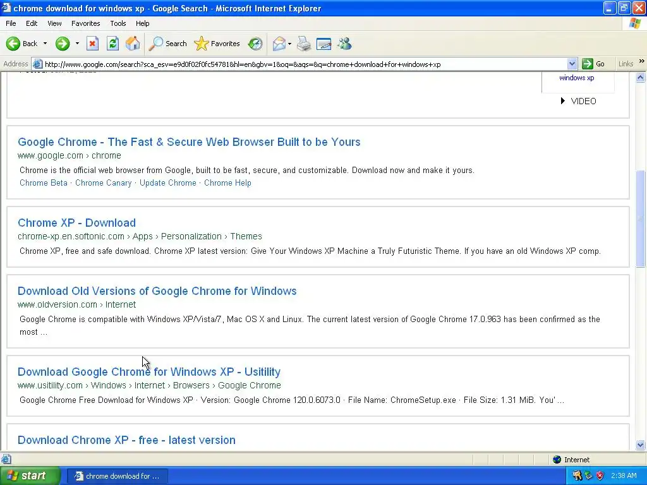Open the Tools menu
This screenshot has width=647, height=485.
(x=118, y=23)
